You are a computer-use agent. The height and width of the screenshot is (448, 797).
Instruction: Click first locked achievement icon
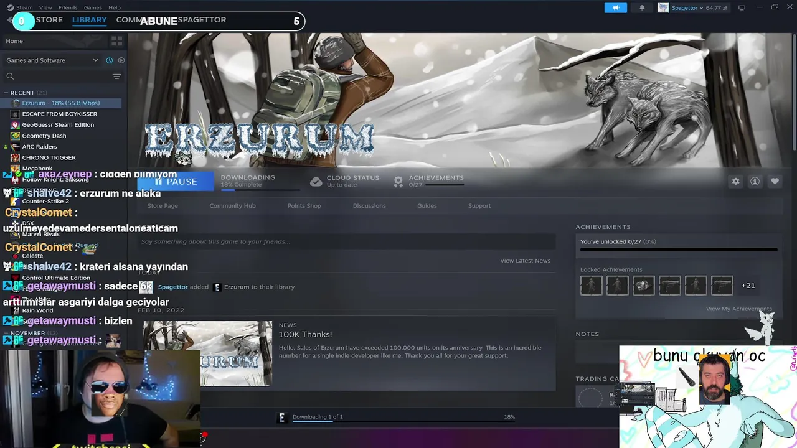pos(591,286)
